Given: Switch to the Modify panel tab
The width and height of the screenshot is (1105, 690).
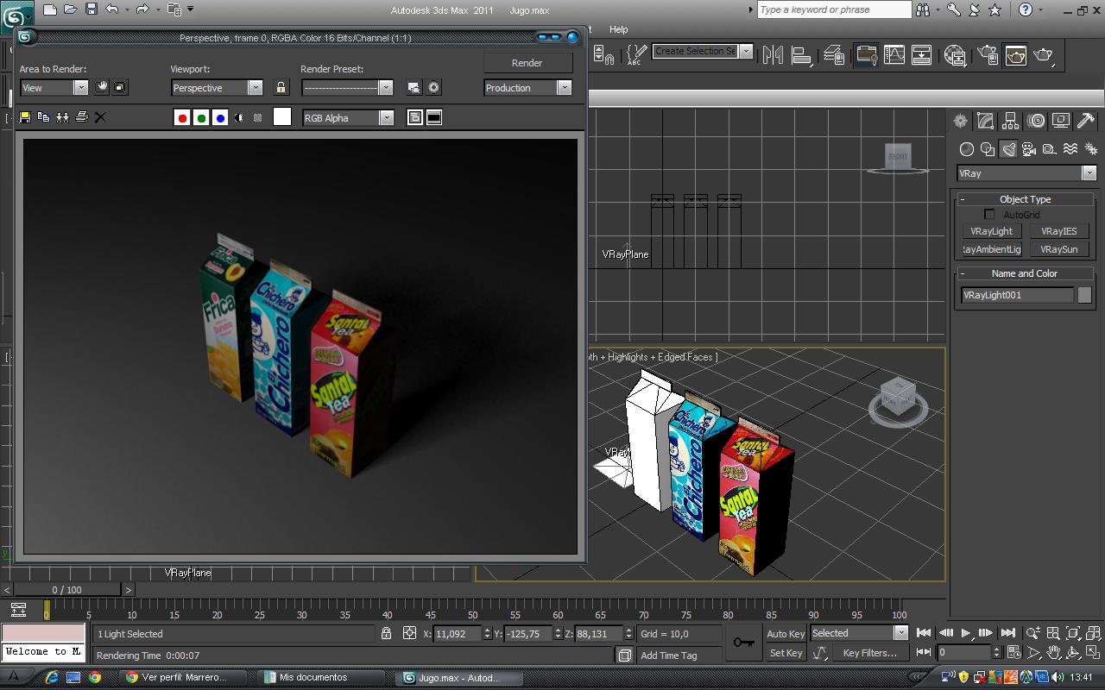Looking at the screenshot, I should [x=985, y=121].
